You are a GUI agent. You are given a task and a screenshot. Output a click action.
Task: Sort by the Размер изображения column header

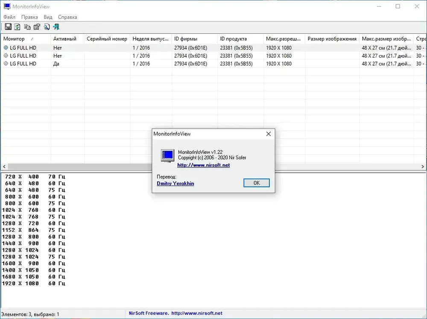coord(332,39)
